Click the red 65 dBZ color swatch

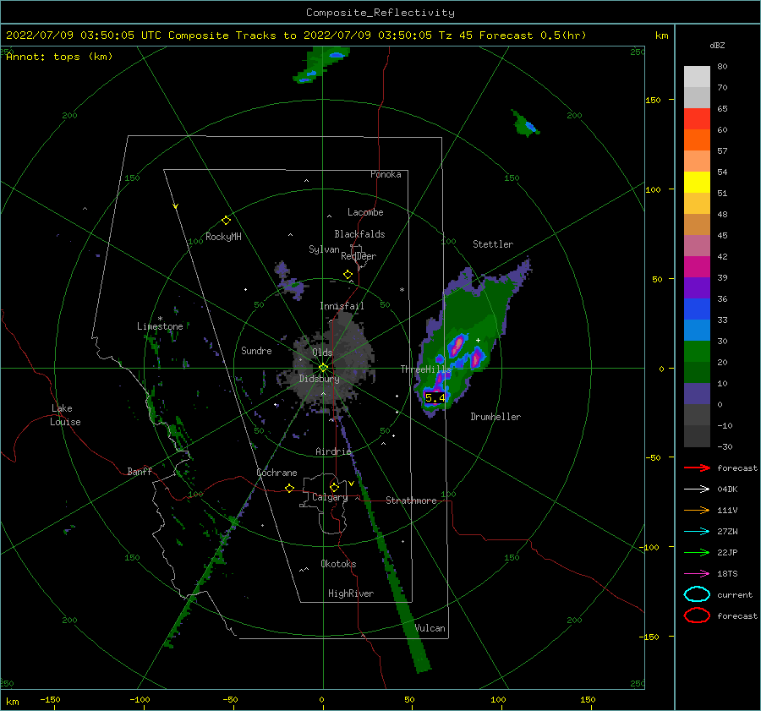point(697,119)
